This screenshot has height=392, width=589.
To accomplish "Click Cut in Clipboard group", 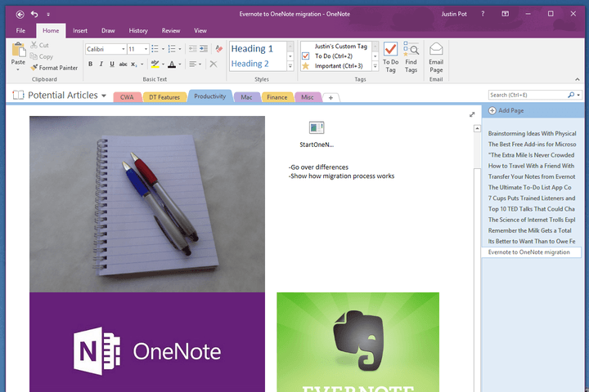I will click(x=40, y=45).
